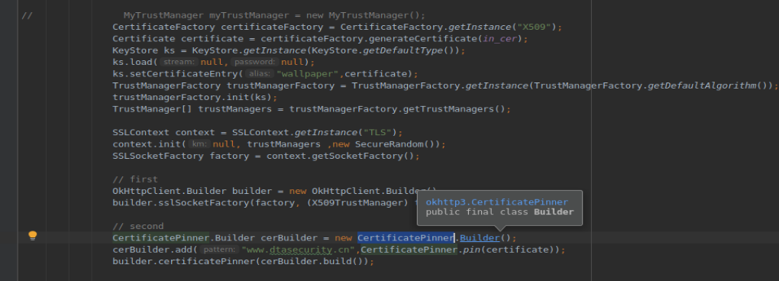Click the "//" comment marker at line start
The height and width of the screenshot is (281, 779).
coord(27,15)
